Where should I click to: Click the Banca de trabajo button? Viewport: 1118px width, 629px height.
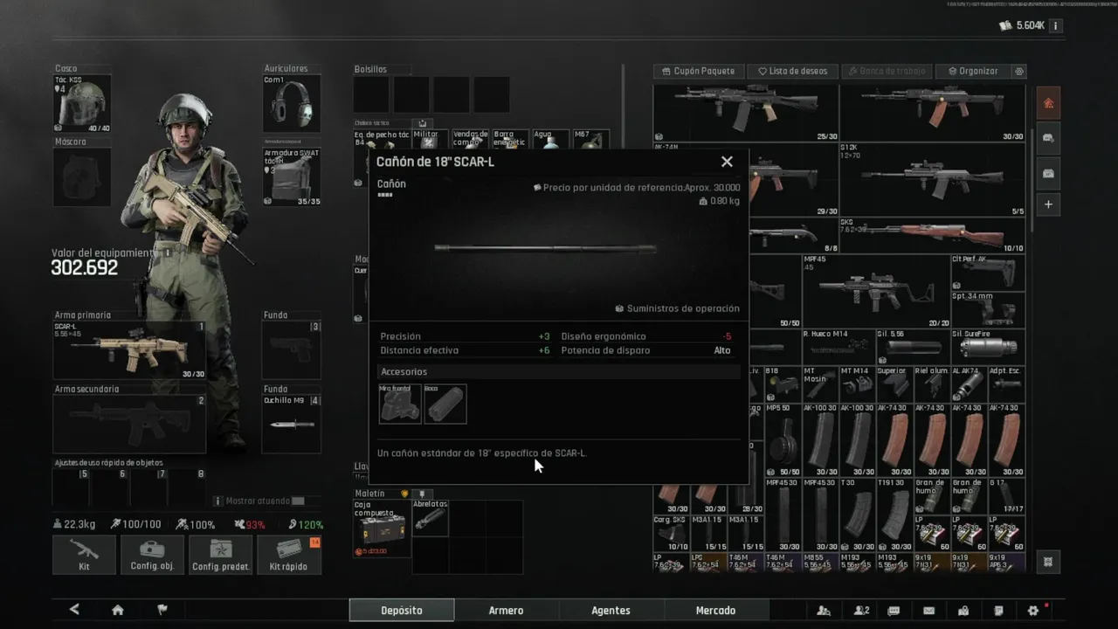887,71
